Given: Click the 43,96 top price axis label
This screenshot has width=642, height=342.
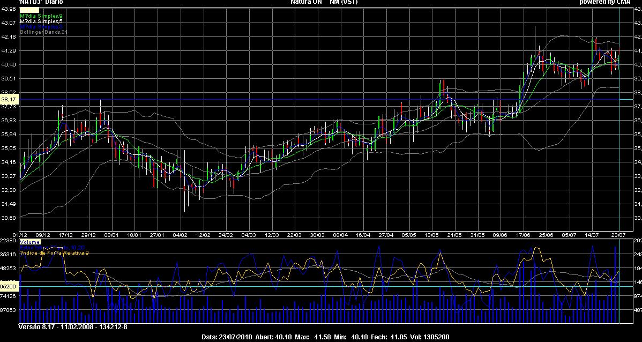Looking at the screenshot, I should pyautogui.click(x=9, y=9).
